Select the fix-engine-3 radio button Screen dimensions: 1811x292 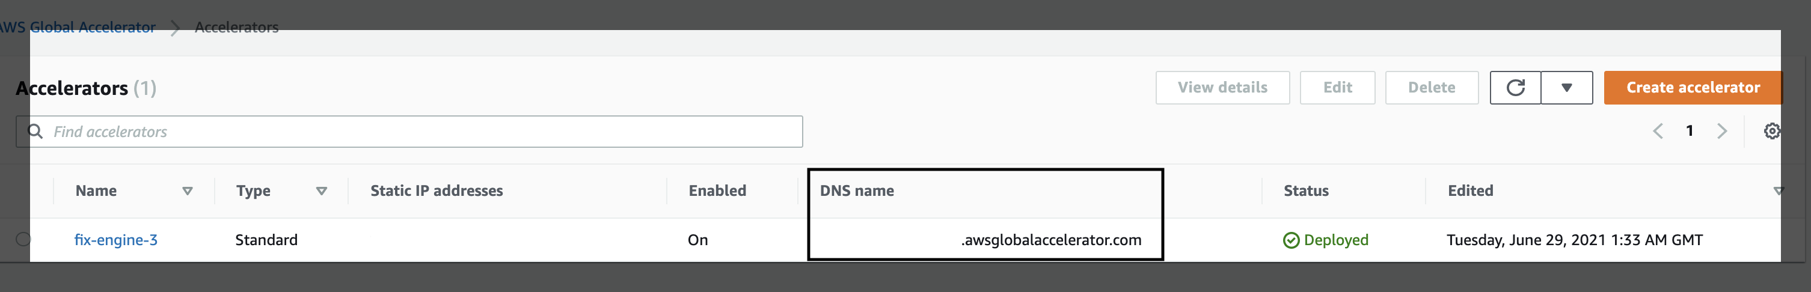pos(23,239)
